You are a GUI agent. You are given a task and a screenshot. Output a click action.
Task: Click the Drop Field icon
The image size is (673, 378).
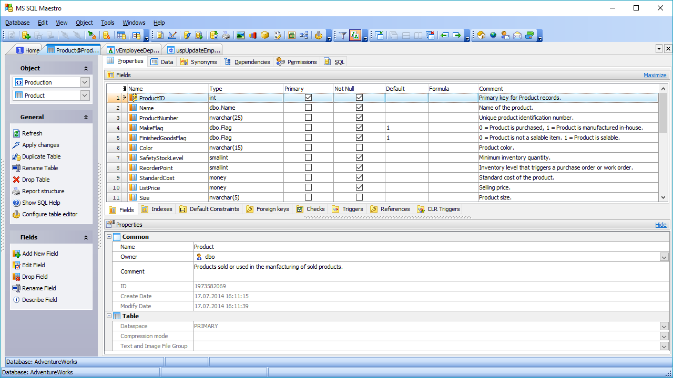[16, 277]
